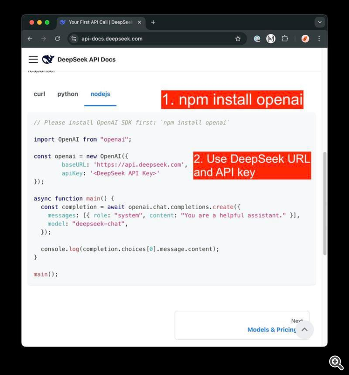Click the baseURL 'https://api.deepseek.com' value
Viewport: 349px width, 375px height.
[x=139, y=165]
